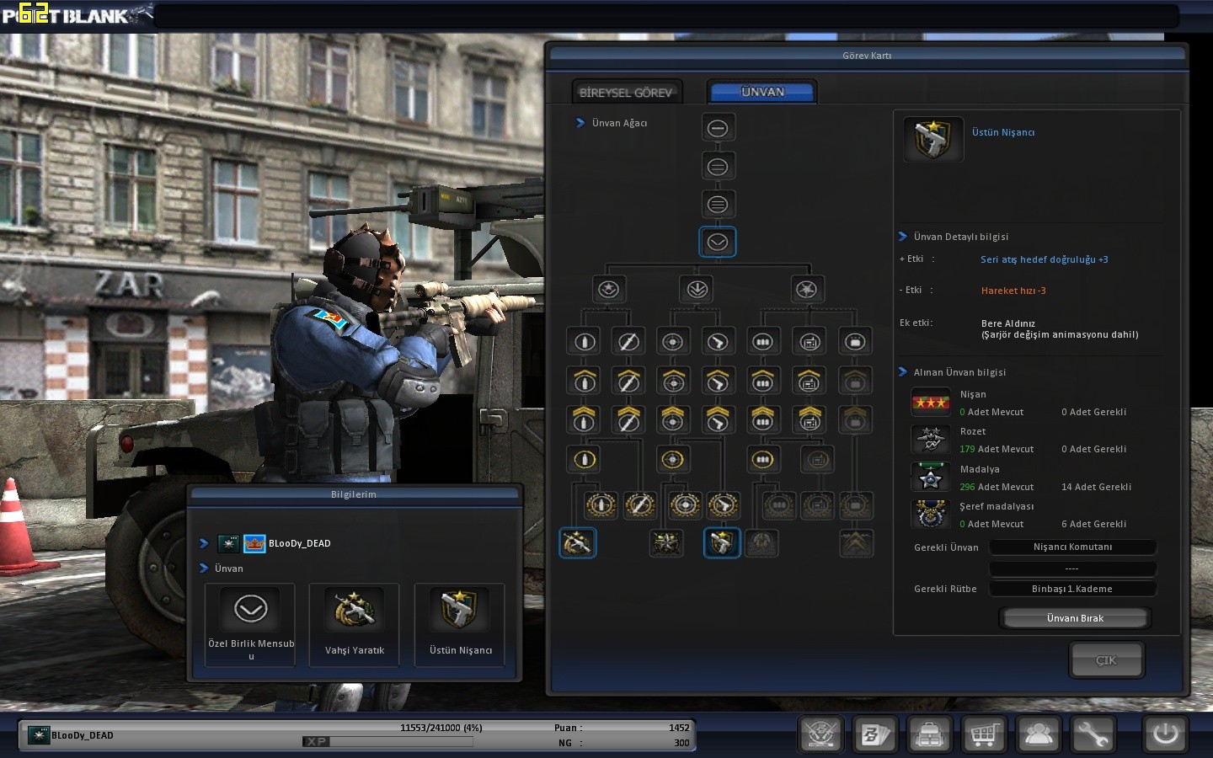This screenshot has width=1213, height=758.
Task: Select the plain star node on the right branch
Action: [807, 290]
